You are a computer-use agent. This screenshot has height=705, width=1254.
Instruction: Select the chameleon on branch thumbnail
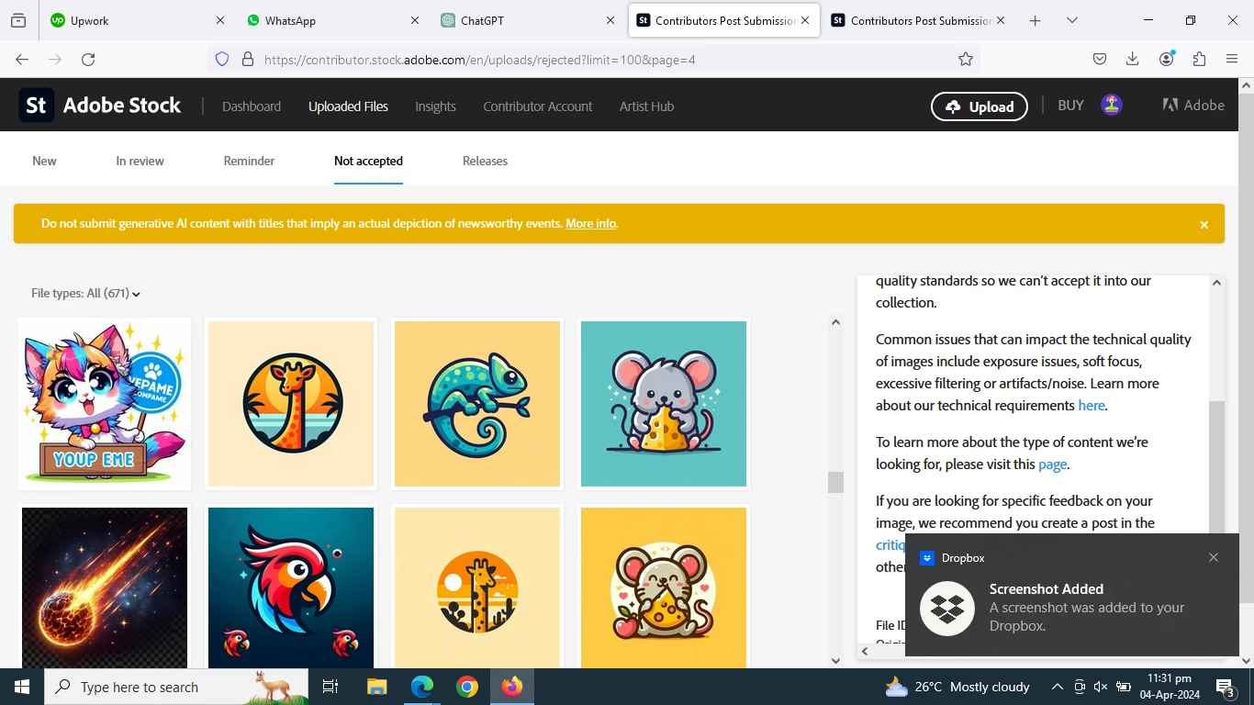[x=477, y=404]
